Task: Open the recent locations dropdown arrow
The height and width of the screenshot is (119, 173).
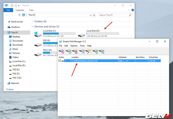Action: coord(16,15)
